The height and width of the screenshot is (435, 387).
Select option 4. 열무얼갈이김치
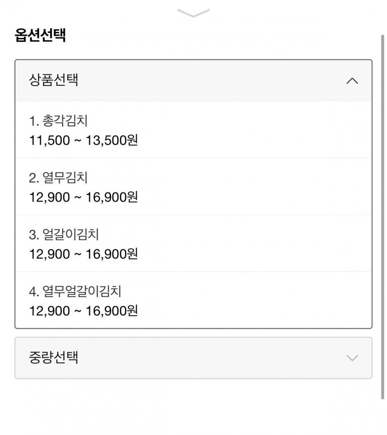point(82,292)
